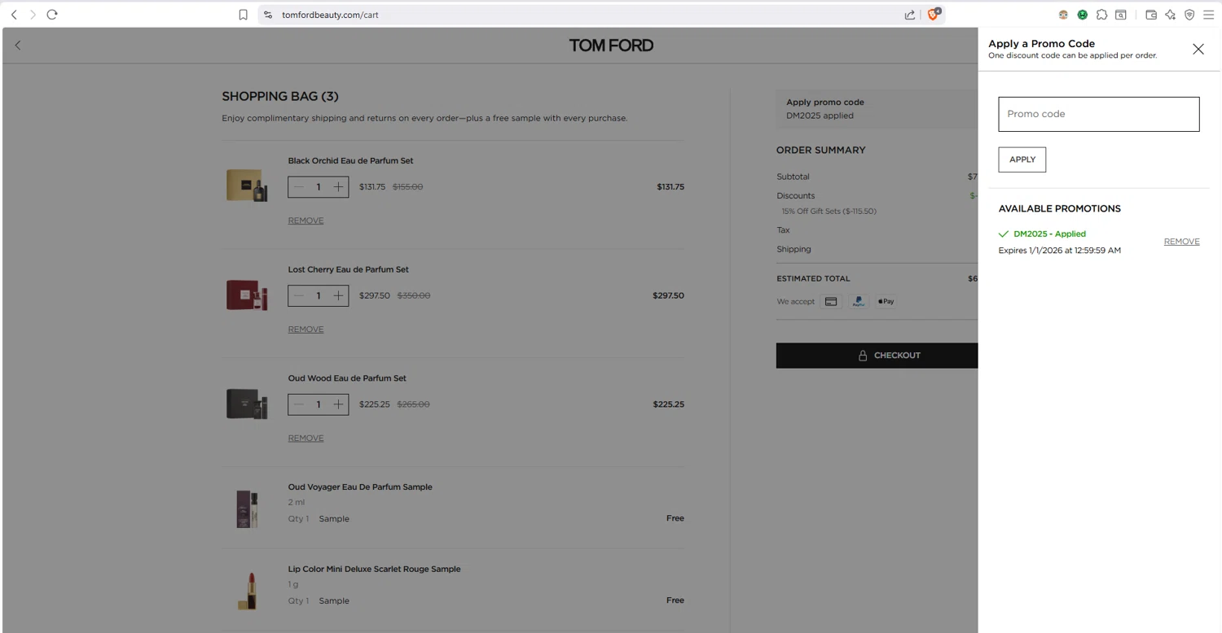The image size is (1222, 633).
Task: Reload the page with the refresh icon
Action: click(x=52, y=15)
